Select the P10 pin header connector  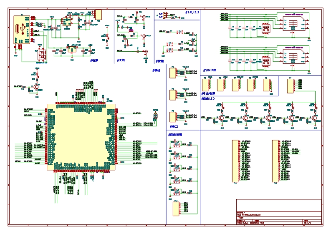(x=275, y=161)
